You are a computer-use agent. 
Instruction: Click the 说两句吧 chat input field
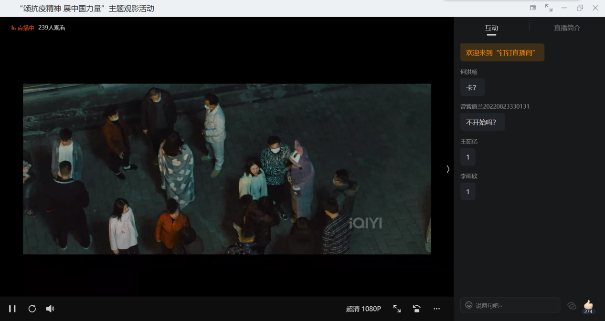[x=510, y=305]
